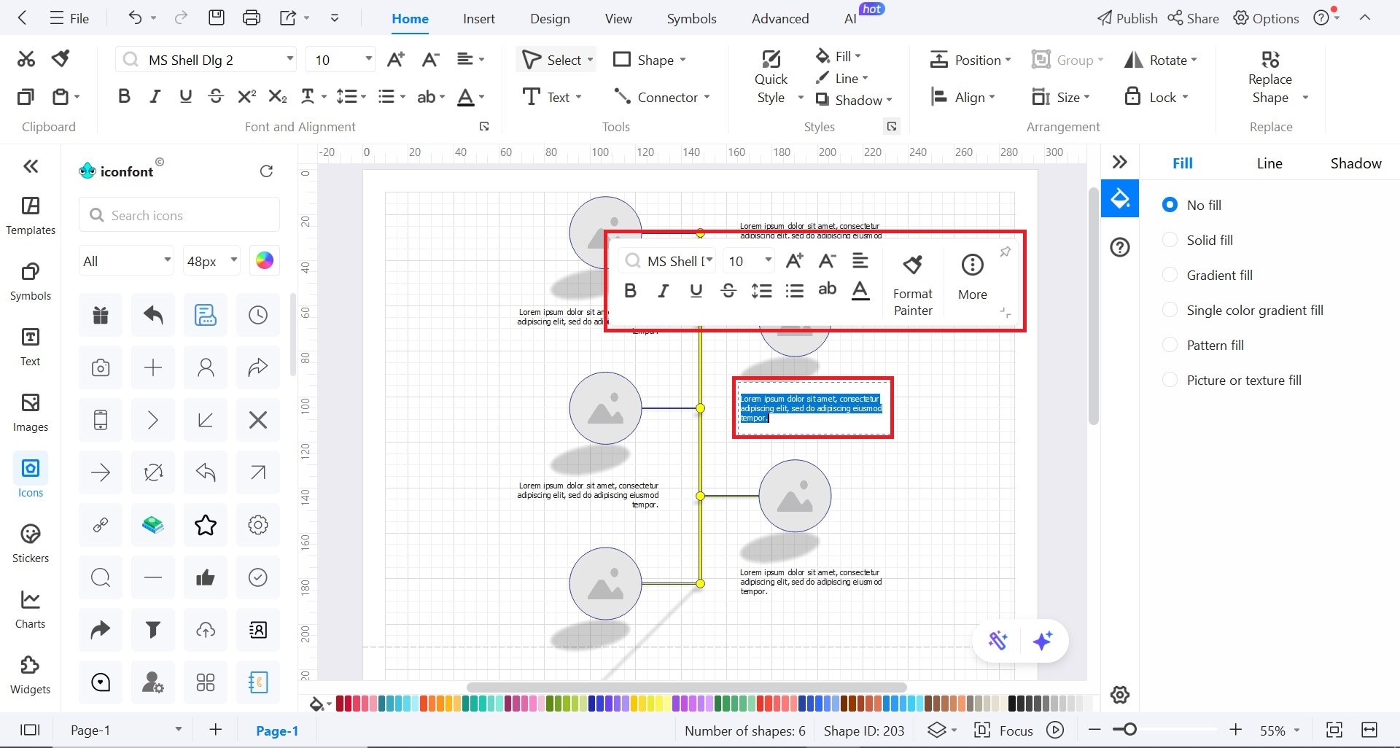This screenshot has height=748, width=1400.
Task: Decrease font size in the ribbon
Action: [x=430, y=60]
